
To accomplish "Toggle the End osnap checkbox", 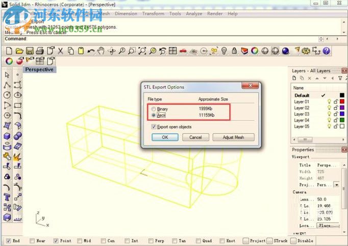I will tap(9, 241).
